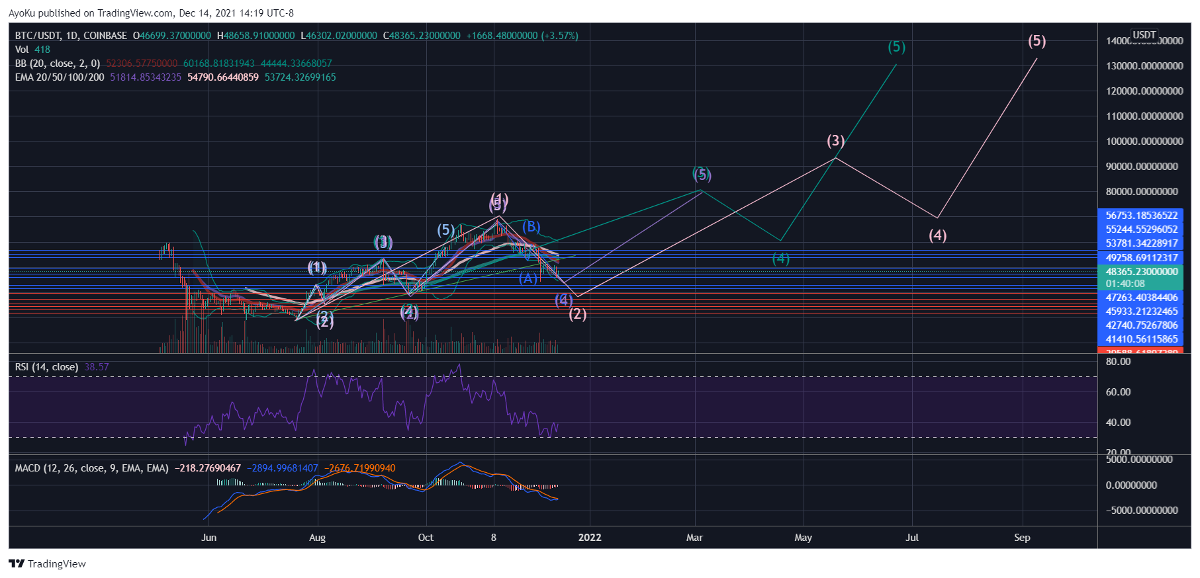Click the EMA value 51814.85343235
This screenshot has height=578, width=1200.
(146, 77)
